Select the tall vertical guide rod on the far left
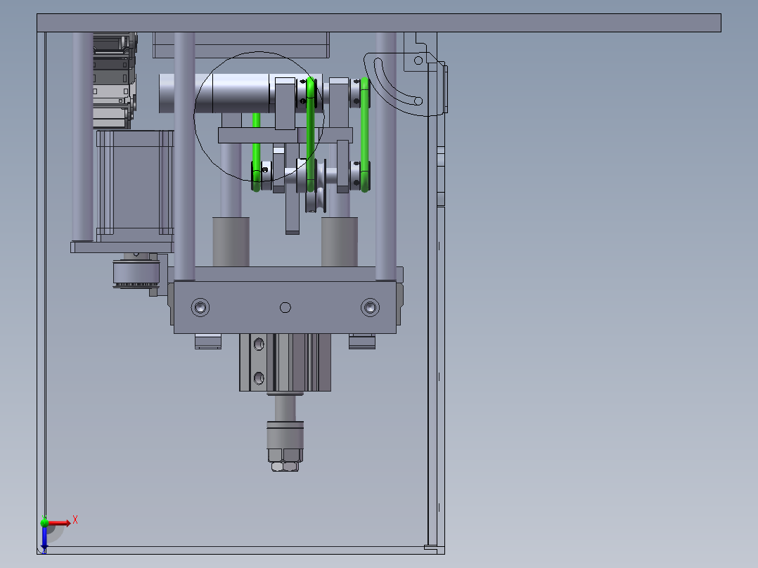The height and width of the screenshot is (568, 758). [x=83, y=136]
